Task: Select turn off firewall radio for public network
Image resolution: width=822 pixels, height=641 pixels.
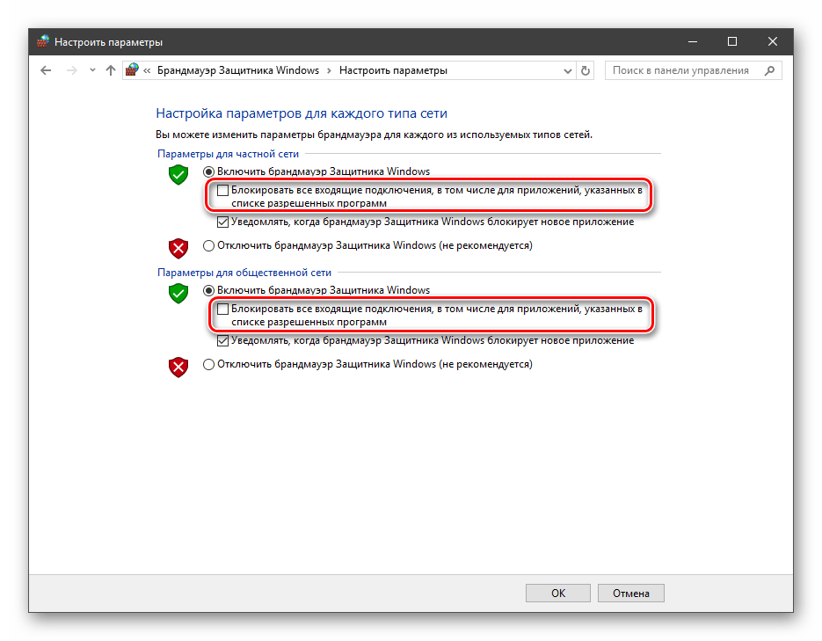Action: 208,364
